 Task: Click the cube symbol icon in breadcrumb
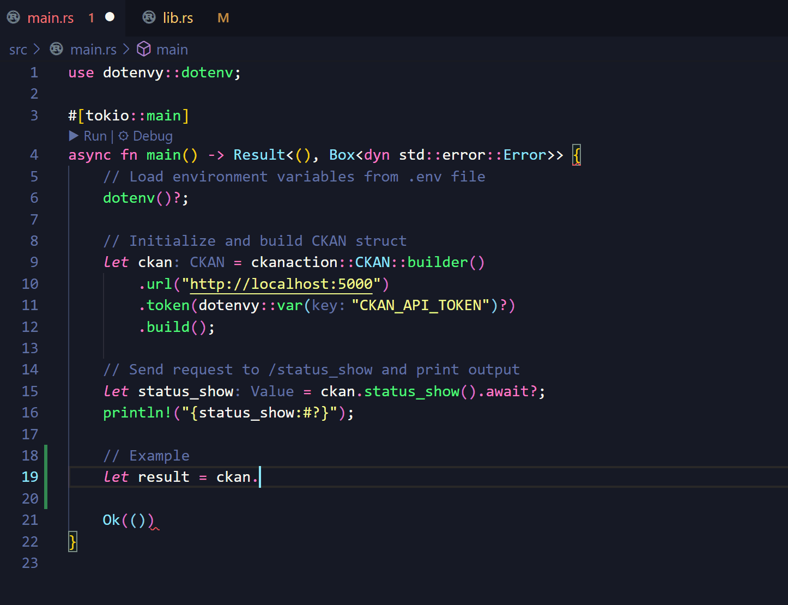pos(143,49)
